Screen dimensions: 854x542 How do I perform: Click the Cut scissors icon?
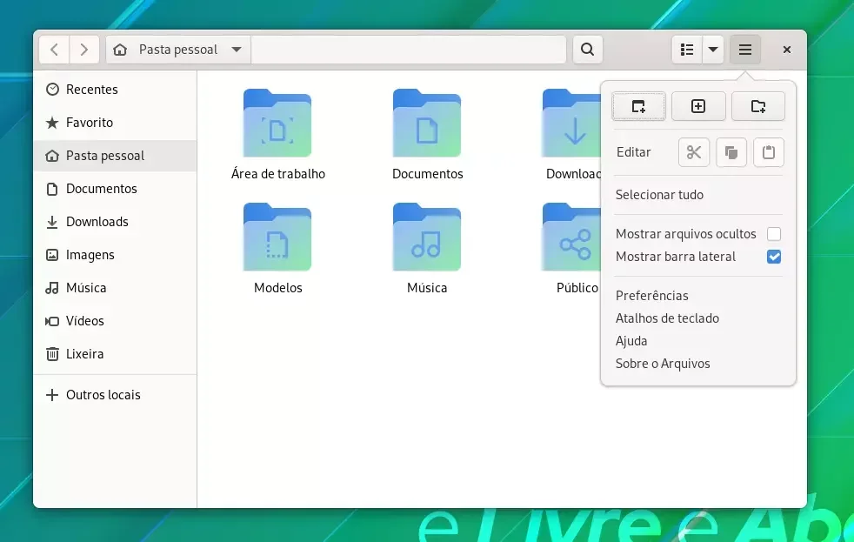[694, 152]
